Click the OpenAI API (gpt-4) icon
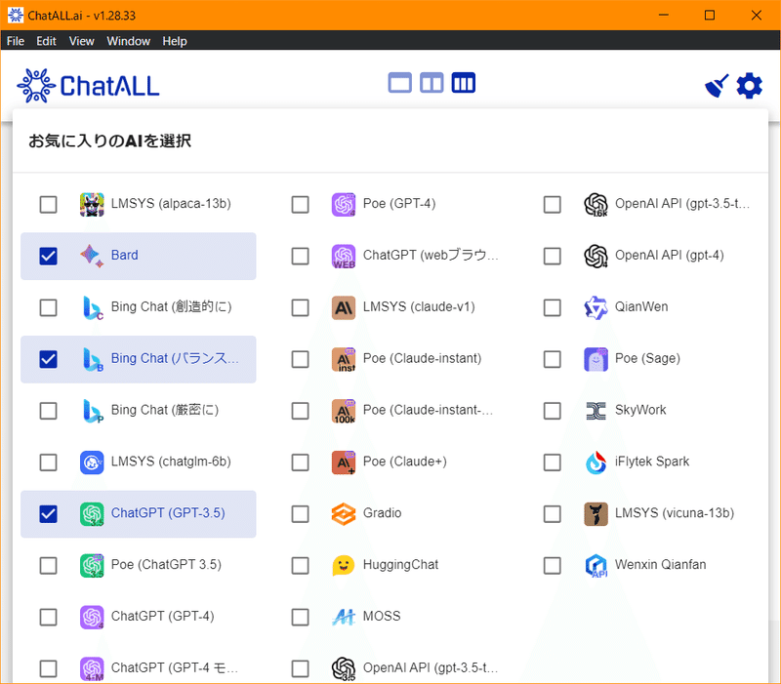 coord(596,256)
